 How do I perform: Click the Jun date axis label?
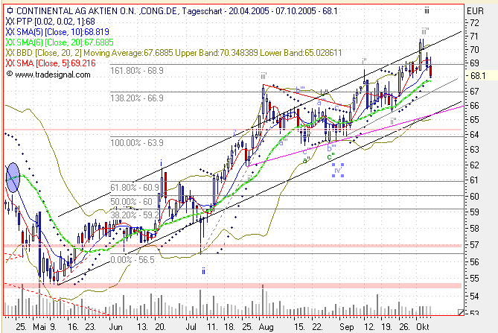click(115, 326)
